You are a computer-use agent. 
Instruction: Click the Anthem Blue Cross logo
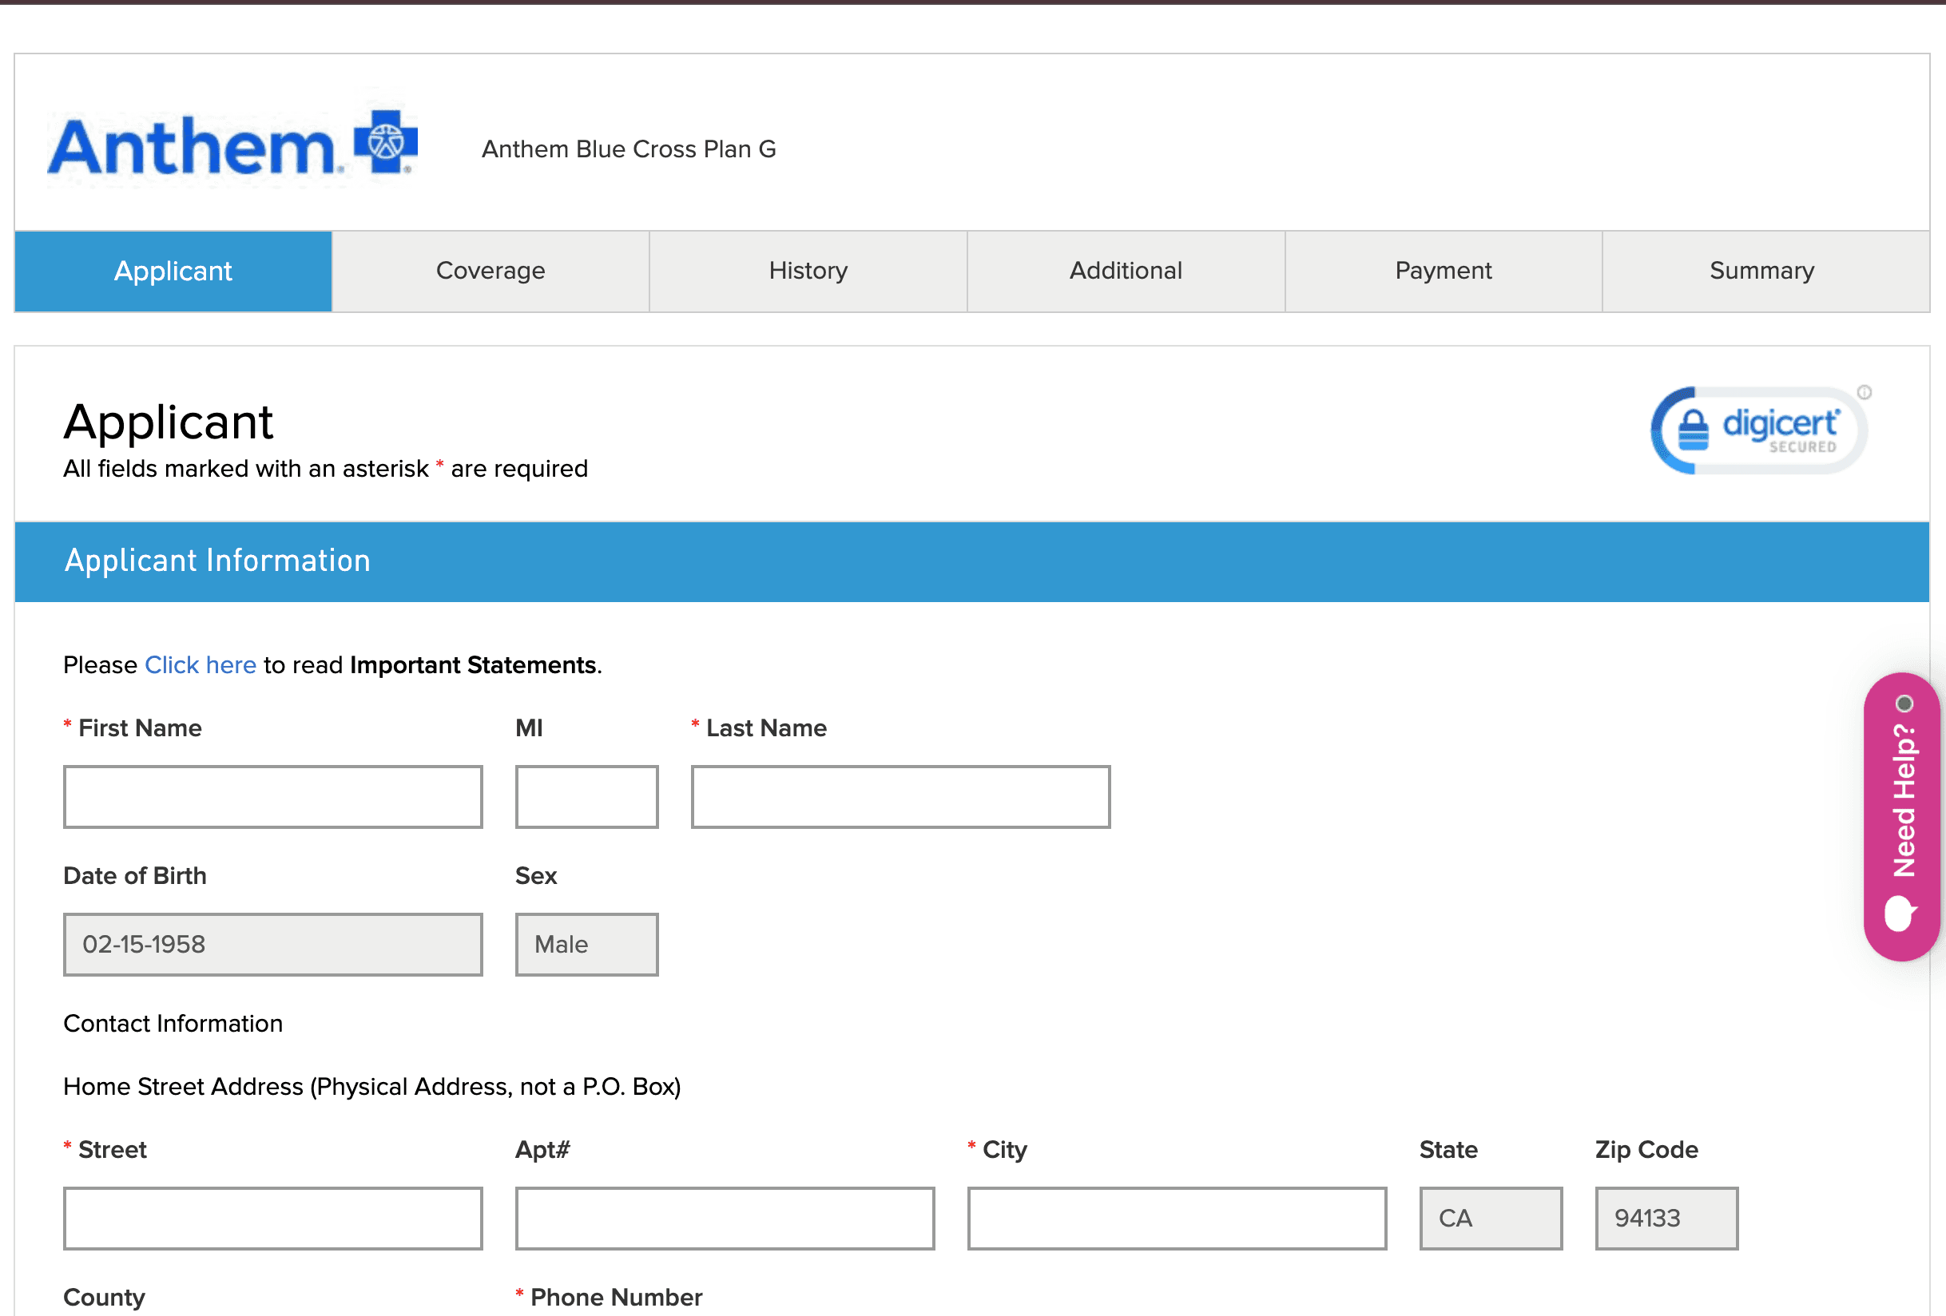coord(232,145)
